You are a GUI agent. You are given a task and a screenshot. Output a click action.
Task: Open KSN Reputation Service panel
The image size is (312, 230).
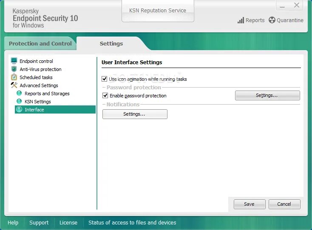[x=158, y=11]
